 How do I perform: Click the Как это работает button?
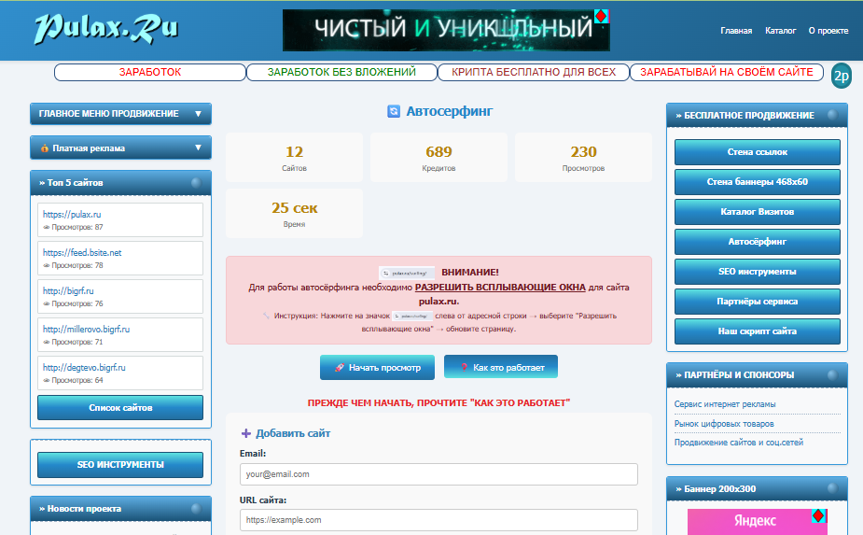click(x=501, y=367)
